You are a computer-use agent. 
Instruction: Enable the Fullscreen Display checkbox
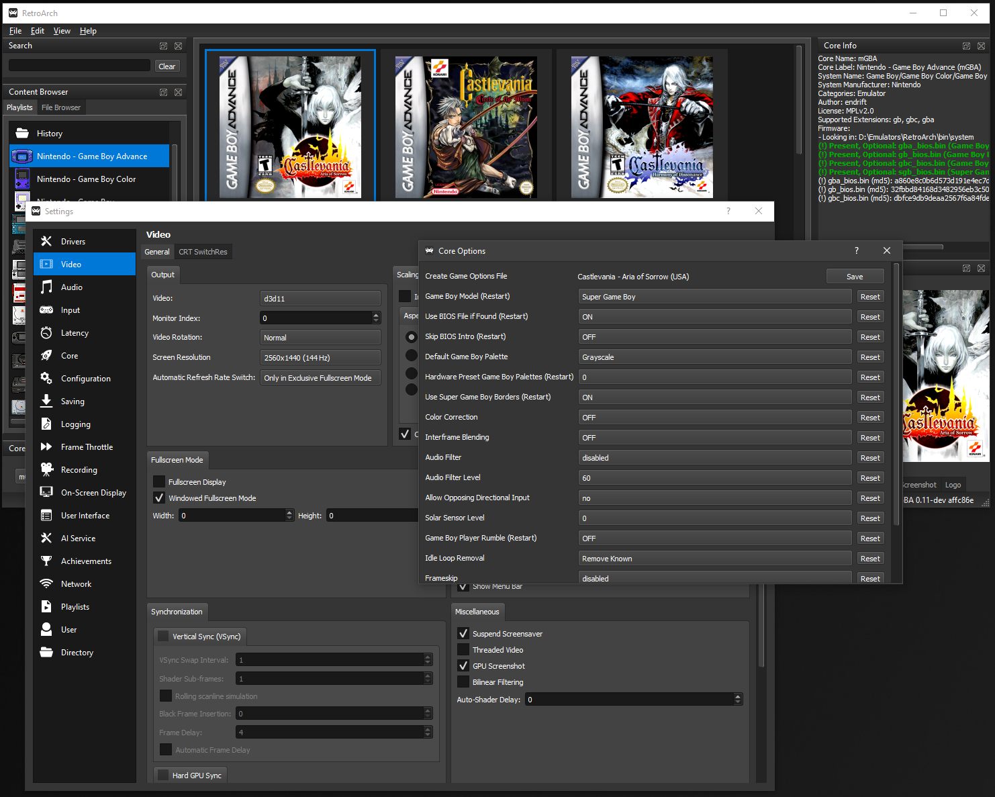tap(159, 481)
